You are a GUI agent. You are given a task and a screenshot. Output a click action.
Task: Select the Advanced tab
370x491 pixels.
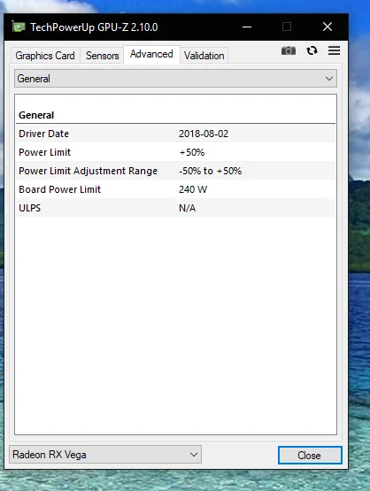[151, 54]
